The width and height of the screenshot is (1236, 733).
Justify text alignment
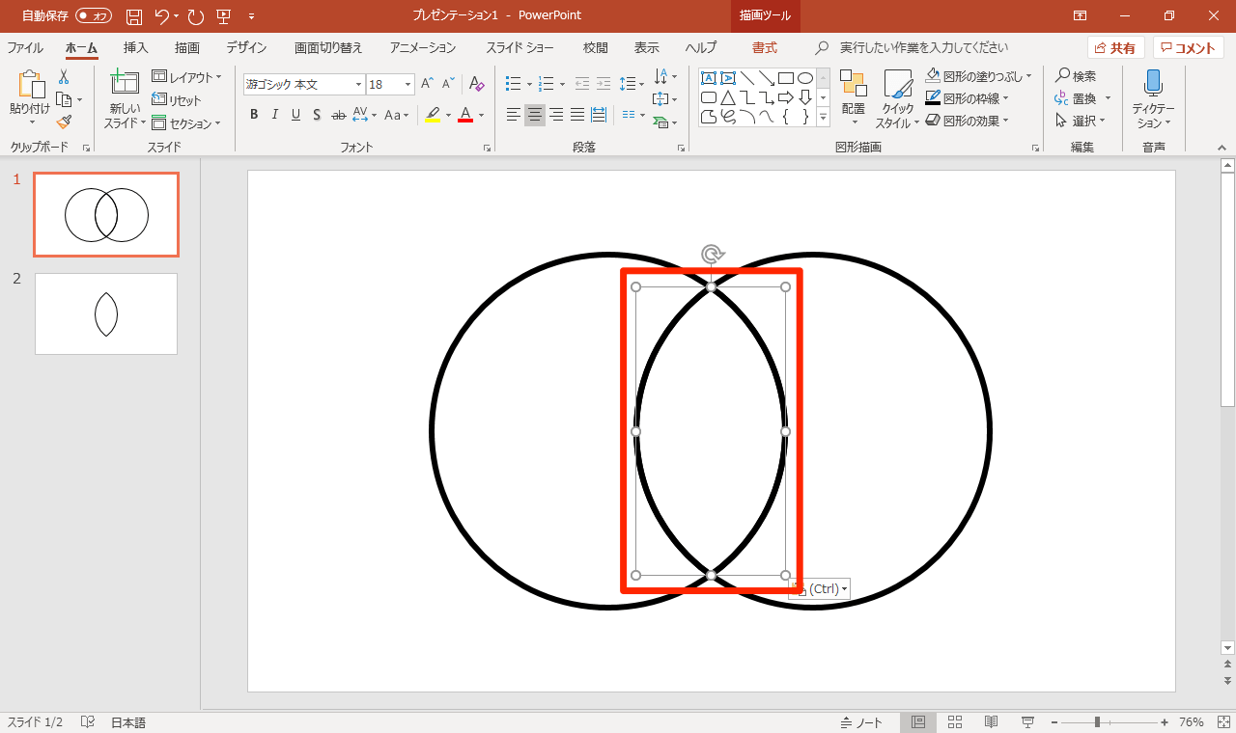[577, 115]
